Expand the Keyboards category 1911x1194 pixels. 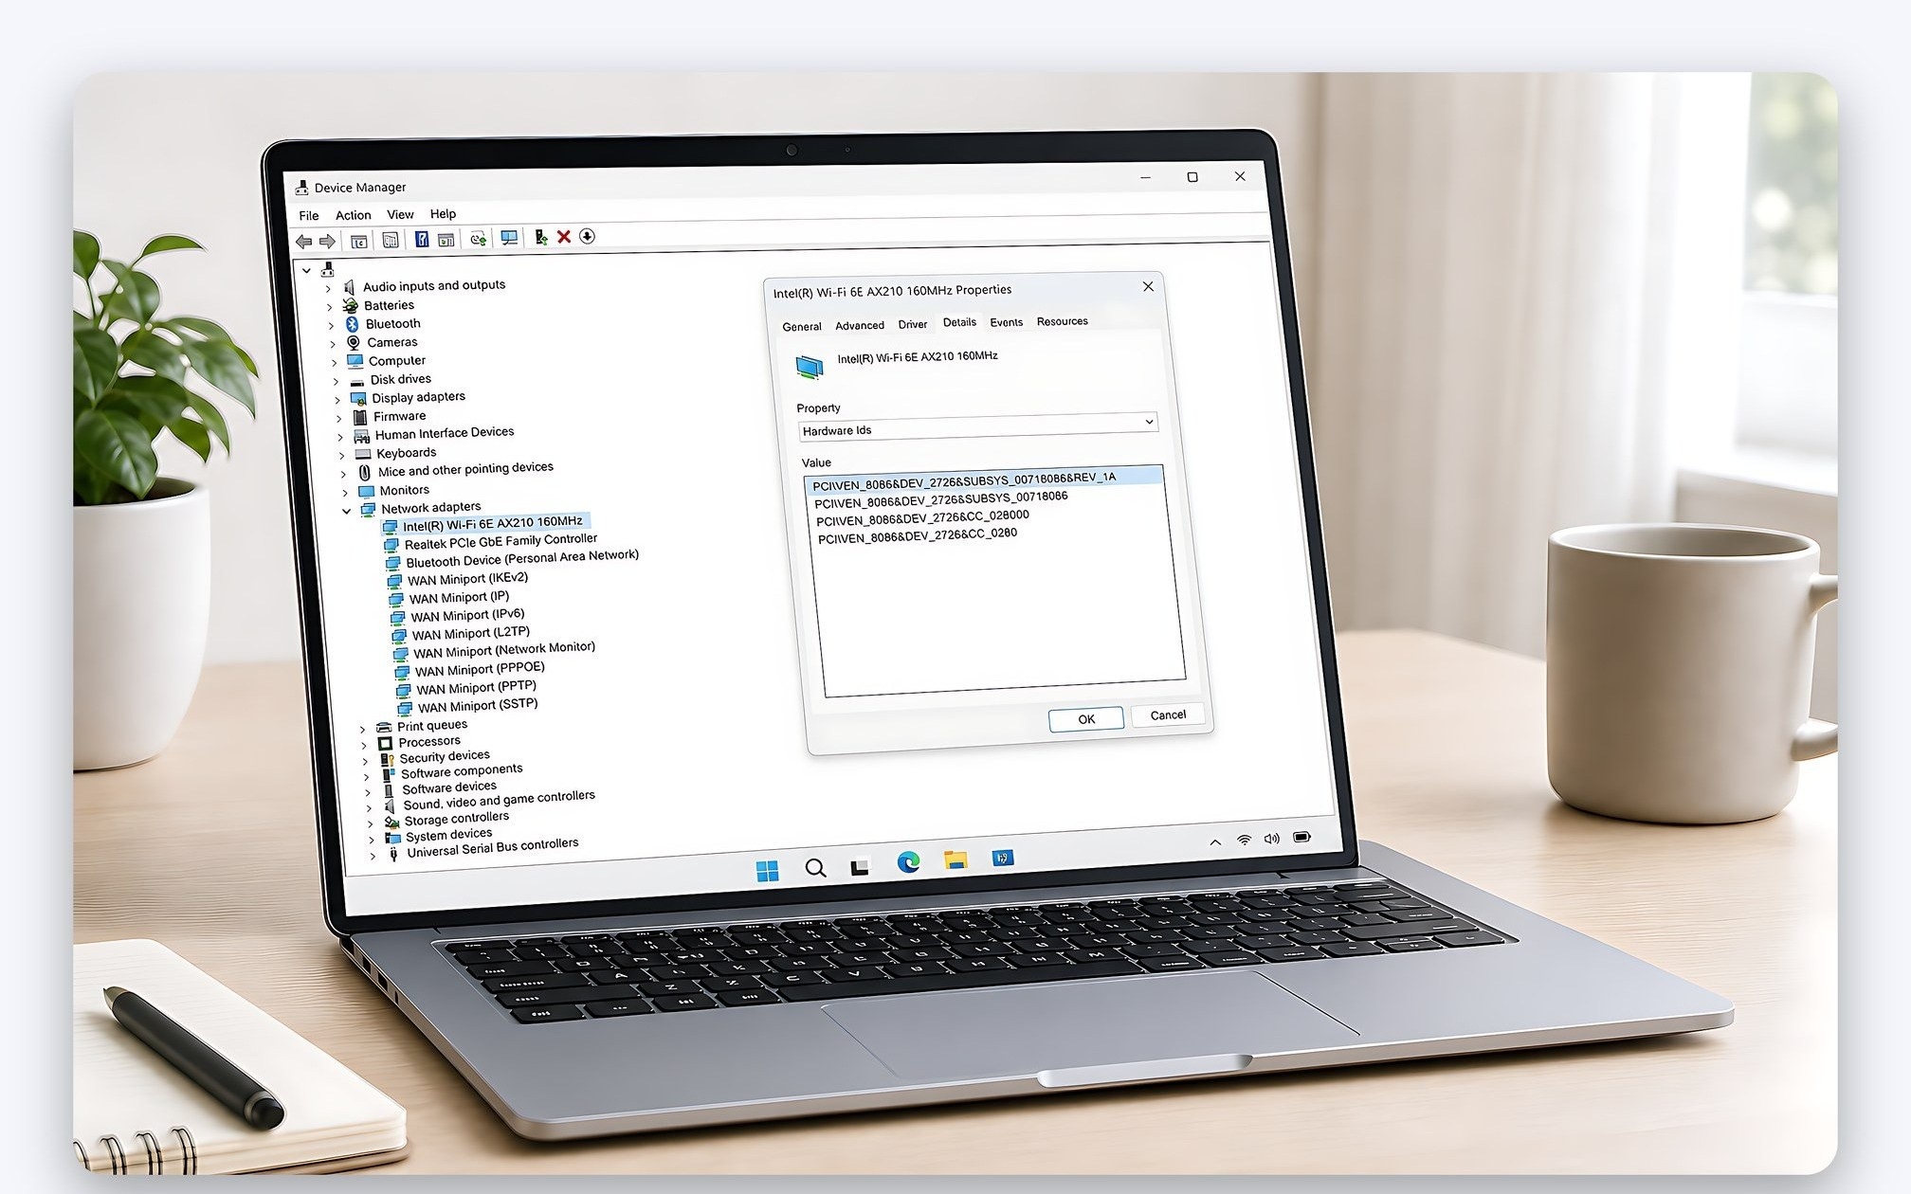click(341, 456)
